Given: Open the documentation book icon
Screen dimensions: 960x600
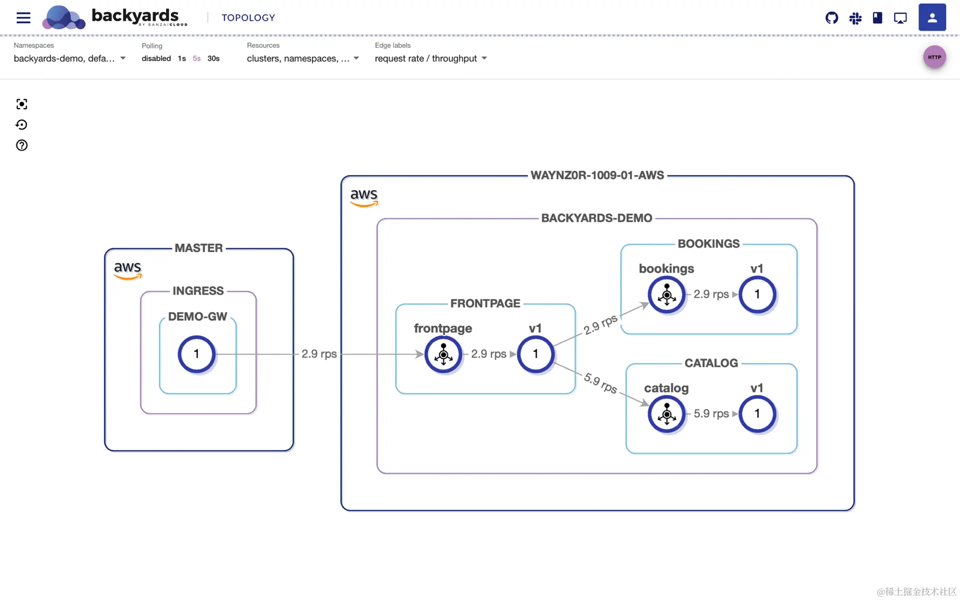Looking at the screenshot, I should click(x=877, y=18).
